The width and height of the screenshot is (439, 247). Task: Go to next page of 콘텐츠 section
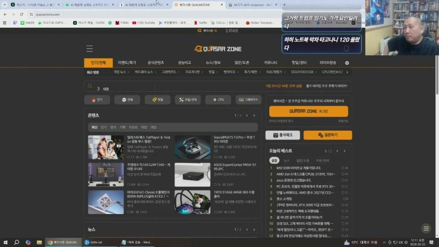[254, 115]
